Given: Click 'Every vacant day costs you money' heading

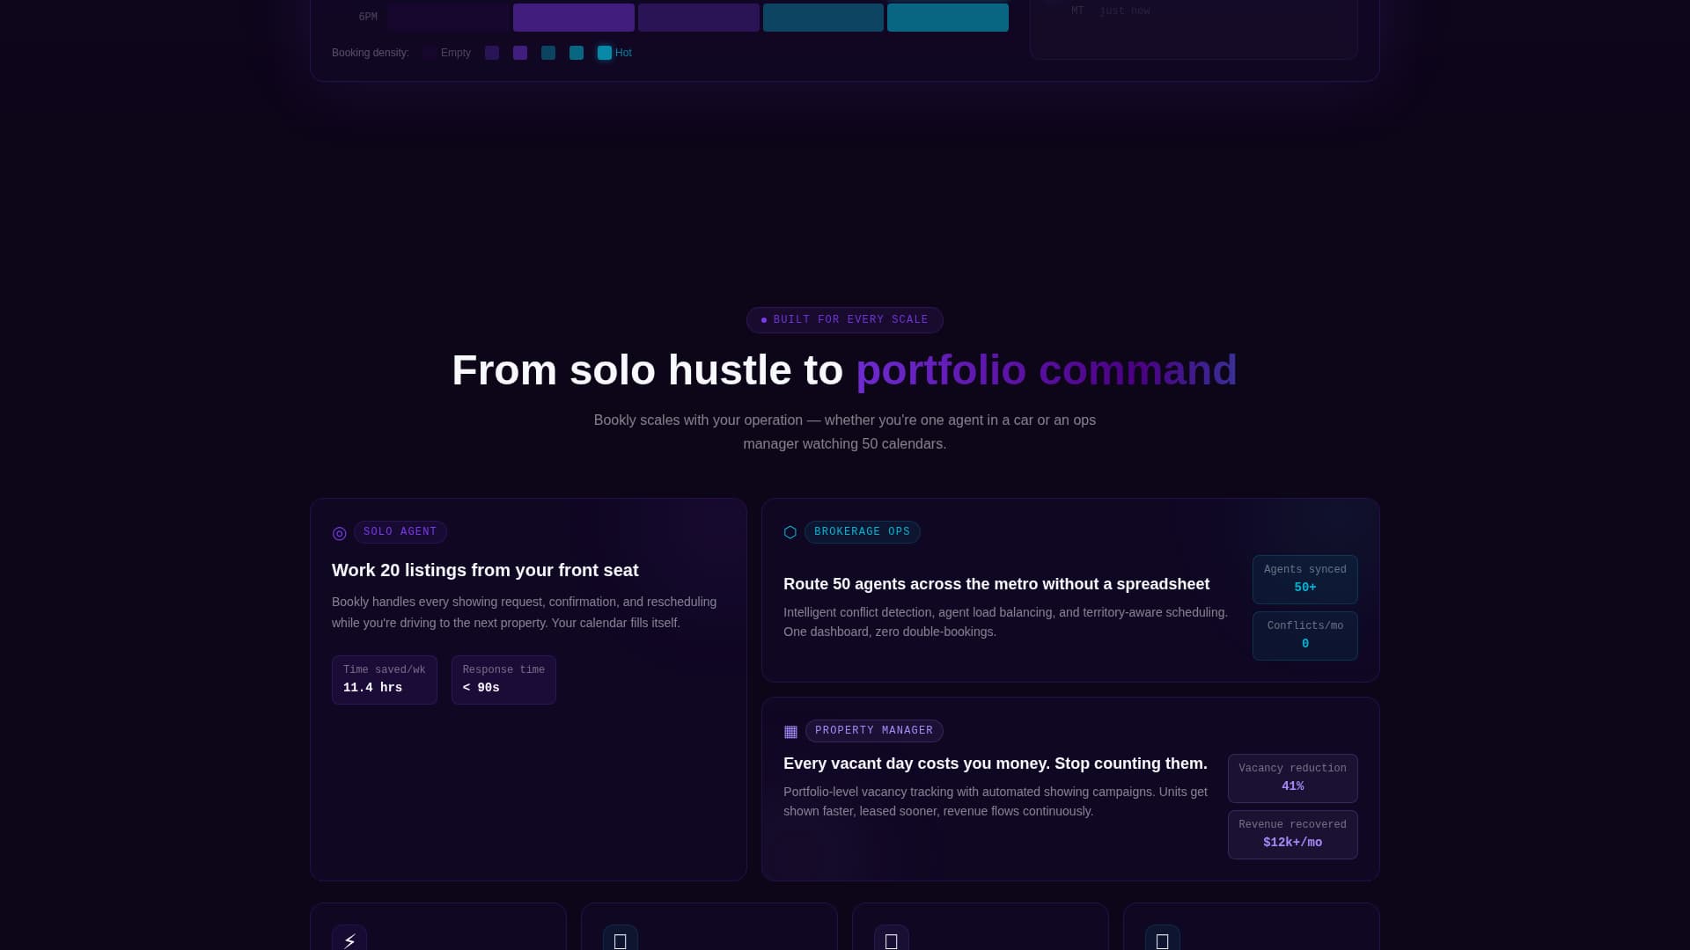Looking at the screenshot, I should click(996, 764).
